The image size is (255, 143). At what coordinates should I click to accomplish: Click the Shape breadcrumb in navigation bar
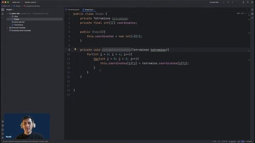click(17, 6)
